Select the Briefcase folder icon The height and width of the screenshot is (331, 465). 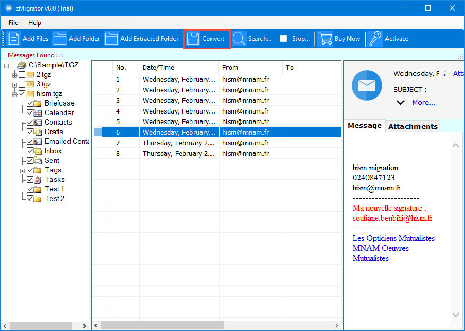pos(37,103)
